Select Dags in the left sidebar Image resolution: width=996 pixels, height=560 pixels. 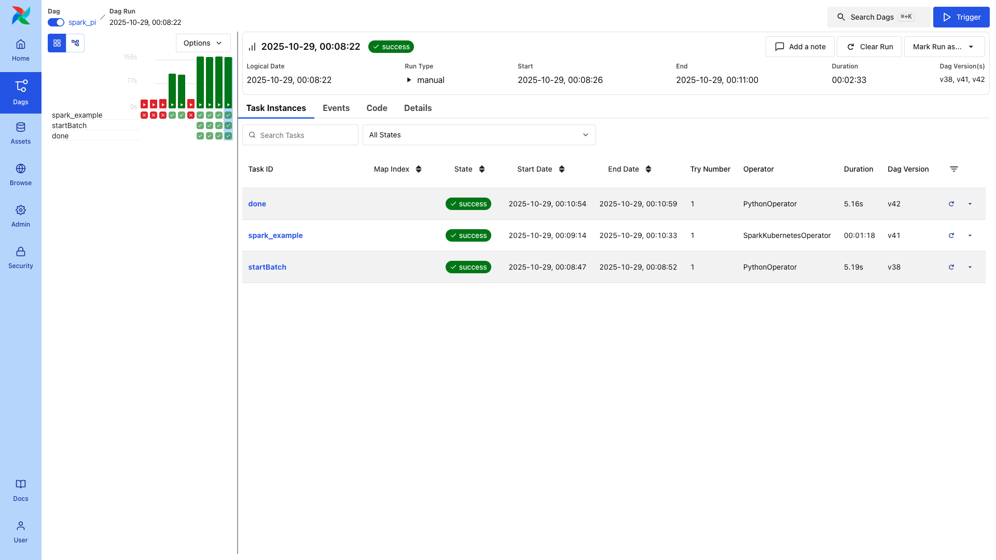click(21, 93)
